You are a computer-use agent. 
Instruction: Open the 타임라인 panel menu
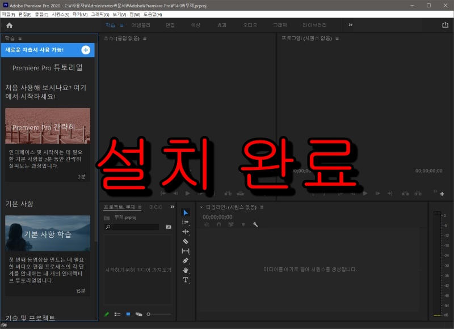[x=262, y=207]
